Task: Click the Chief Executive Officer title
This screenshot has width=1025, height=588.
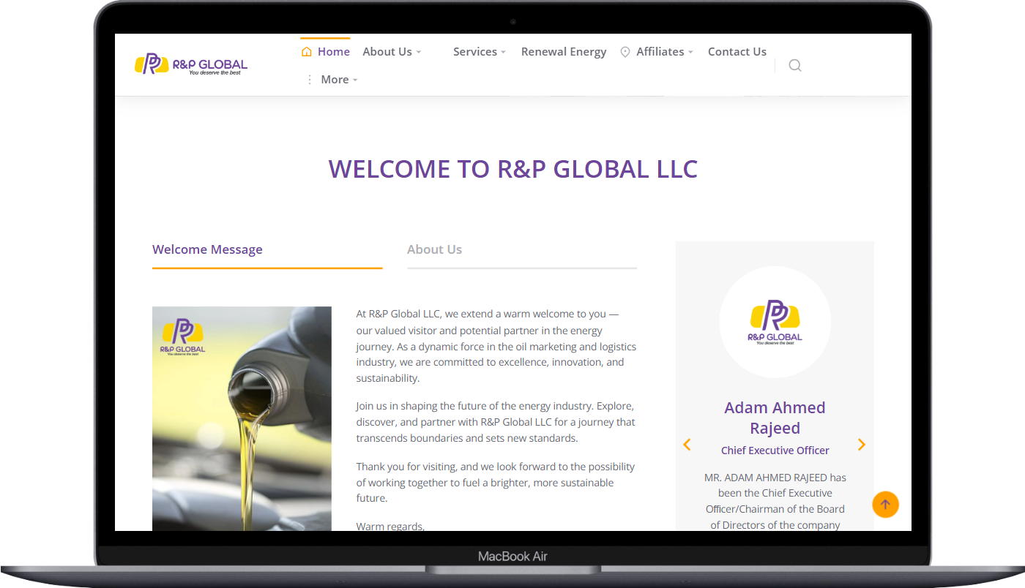Action: click(x=775, y=451)
